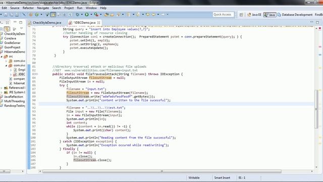323x182 pixels.
Task: Open the New Java Class dropdown arrow
Action: (x=41, y=15)
